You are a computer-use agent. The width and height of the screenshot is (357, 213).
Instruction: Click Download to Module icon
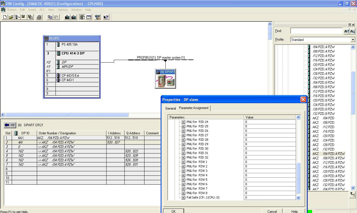pos(67,17)
